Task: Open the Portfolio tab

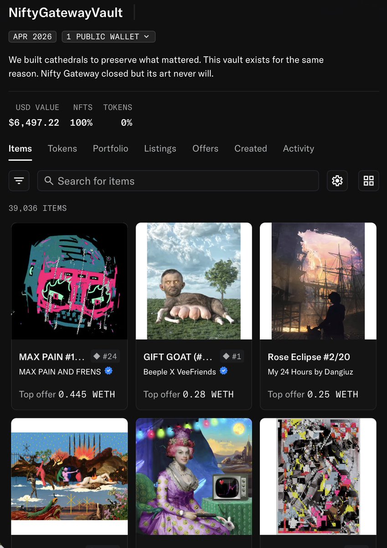Action: click(111, 148)
